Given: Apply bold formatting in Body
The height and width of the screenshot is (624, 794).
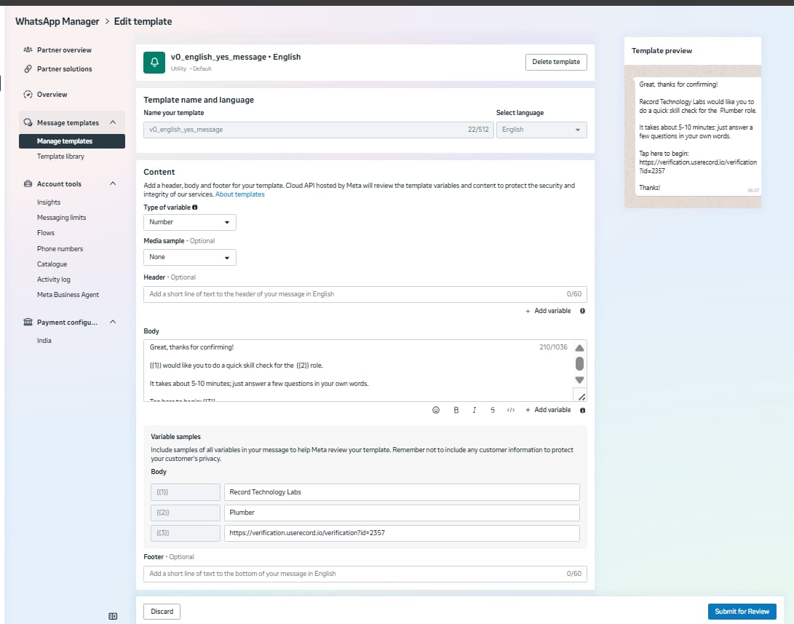Looking at the screenshot, I should point(456,410).
